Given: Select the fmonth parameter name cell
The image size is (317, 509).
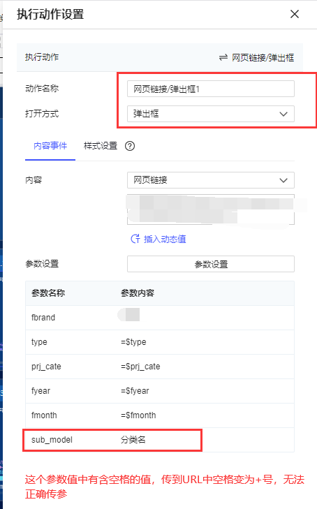Looking at the screenshot, I should pos(44,415).
